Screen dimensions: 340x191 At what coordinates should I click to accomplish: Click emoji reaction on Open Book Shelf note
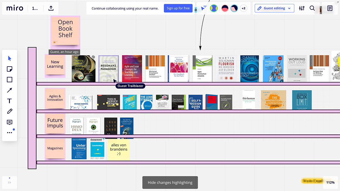[x=55, y=42]
